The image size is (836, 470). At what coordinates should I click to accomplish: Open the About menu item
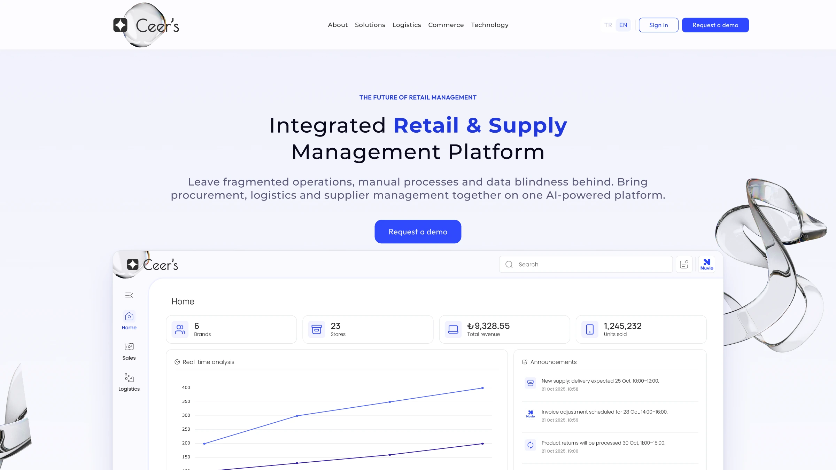click(338, 25)
